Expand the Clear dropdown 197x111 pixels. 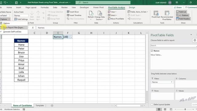(x=116, y=12)
